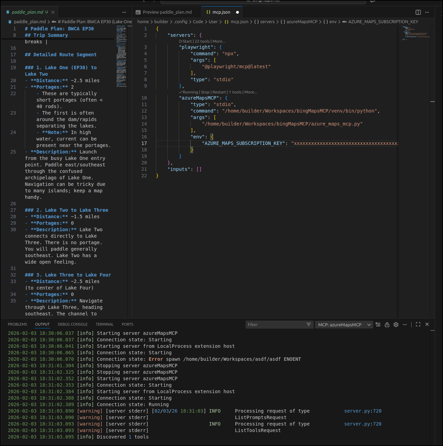Viewport: 443px width, 446px height.
Task: Expand the azureMapsMCP breadcrumb segment
Action: [x=301, y=22]
